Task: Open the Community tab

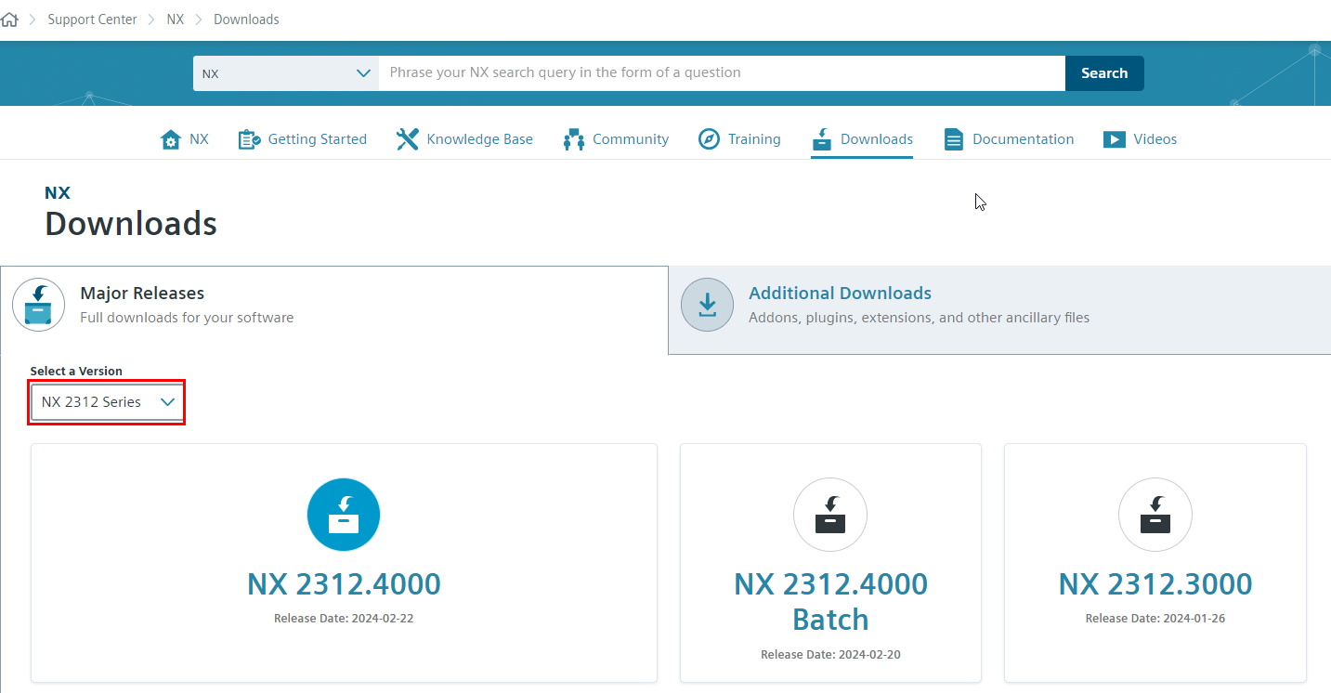Action: pos(616,139)
